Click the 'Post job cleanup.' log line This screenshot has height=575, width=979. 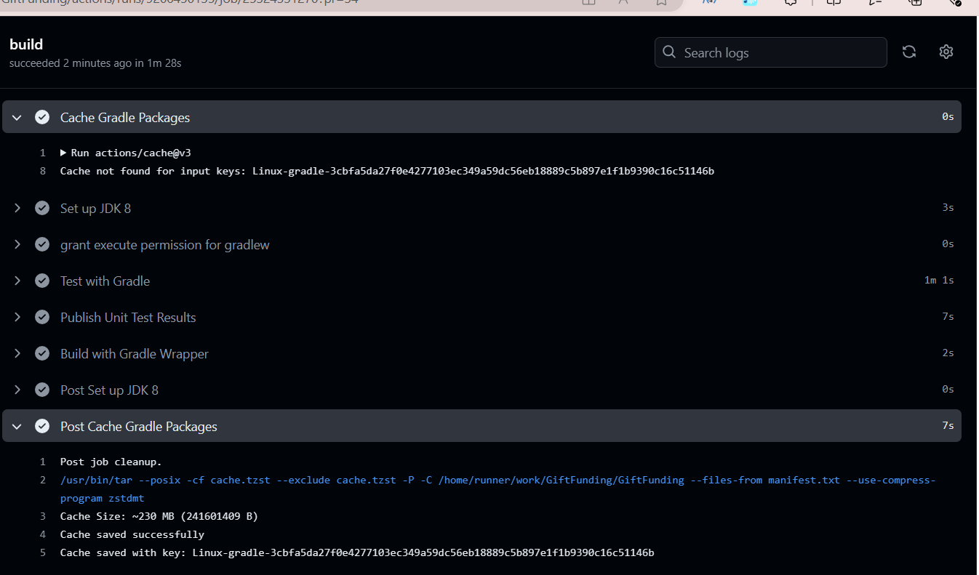(111, 462)
